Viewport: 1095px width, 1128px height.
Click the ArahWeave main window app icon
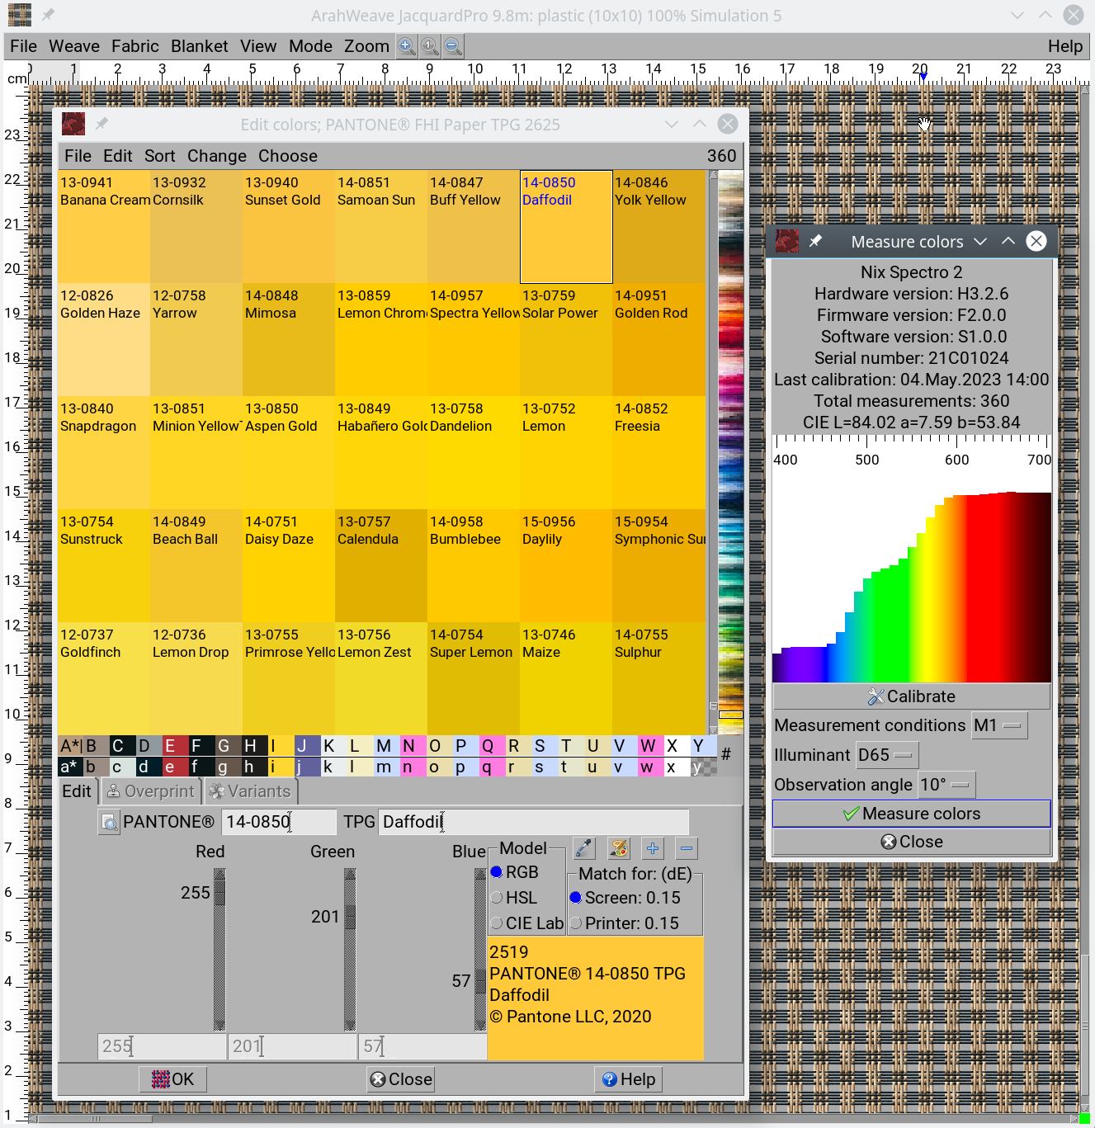[x=19, y=15]
